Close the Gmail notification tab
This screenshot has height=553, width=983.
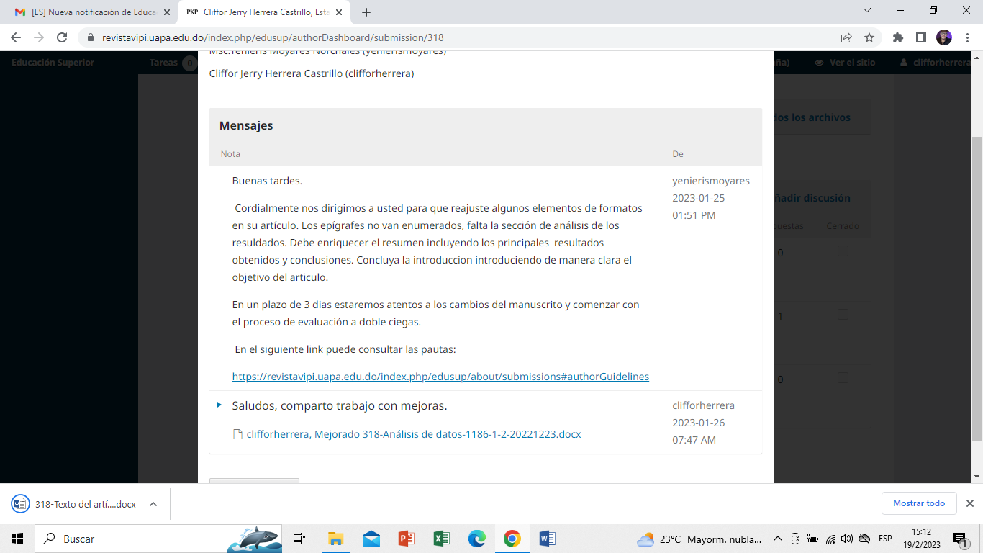click(x=167, y=12)
